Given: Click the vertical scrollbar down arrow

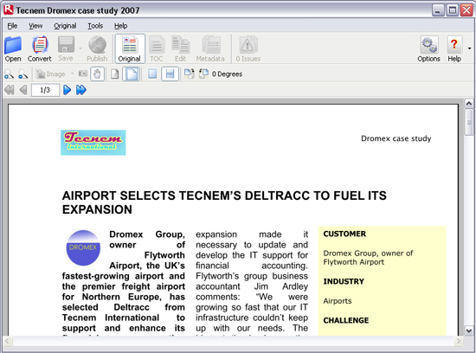Looking at the screenshot, I should point(469,331).
